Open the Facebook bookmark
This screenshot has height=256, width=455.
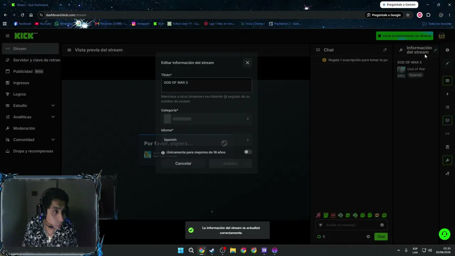point(22,24)
